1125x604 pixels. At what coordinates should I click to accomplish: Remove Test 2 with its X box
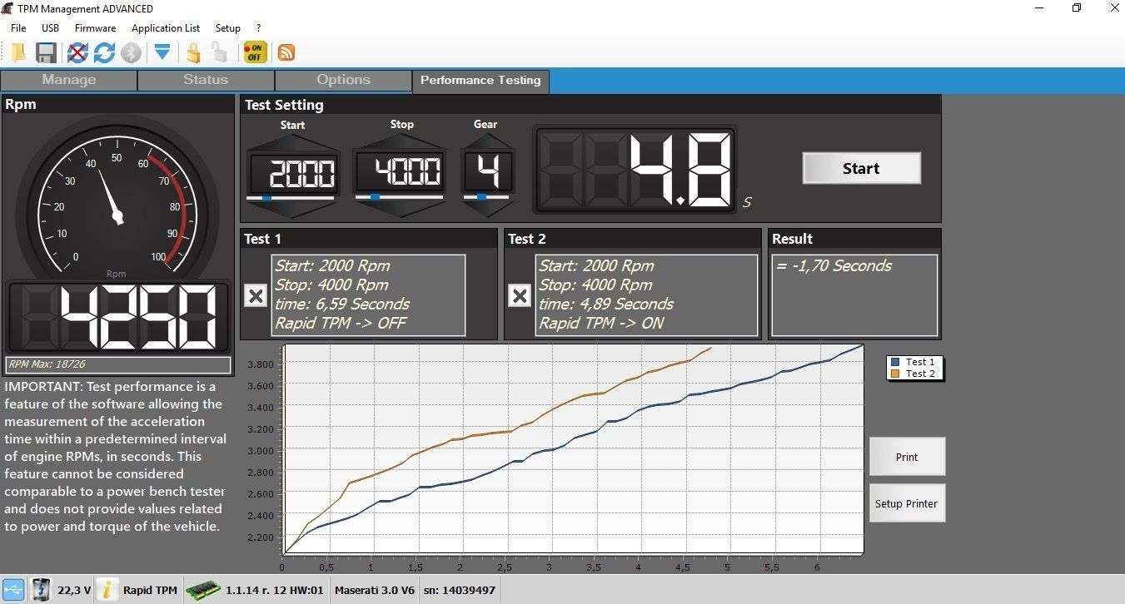(x=520, y=295)
